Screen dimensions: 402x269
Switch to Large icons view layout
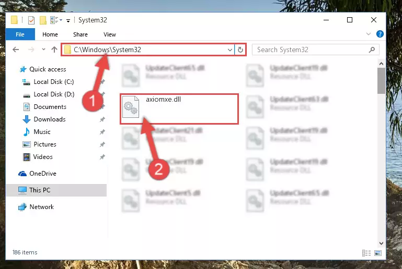378,253
